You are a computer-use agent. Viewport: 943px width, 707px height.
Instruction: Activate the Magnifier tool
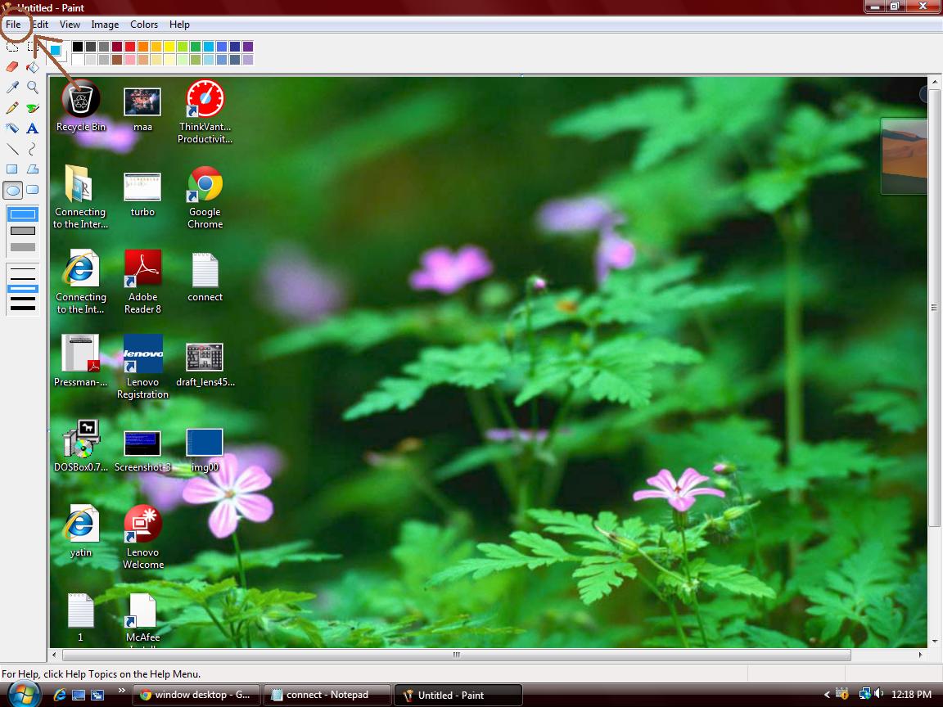click(33, 87)
